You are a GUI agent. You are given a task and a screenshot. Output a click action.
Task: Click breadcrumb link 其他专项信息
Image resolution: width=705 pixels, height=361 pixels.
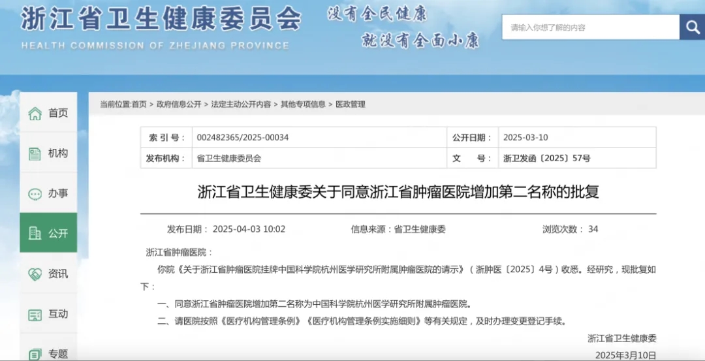(303, 104)
